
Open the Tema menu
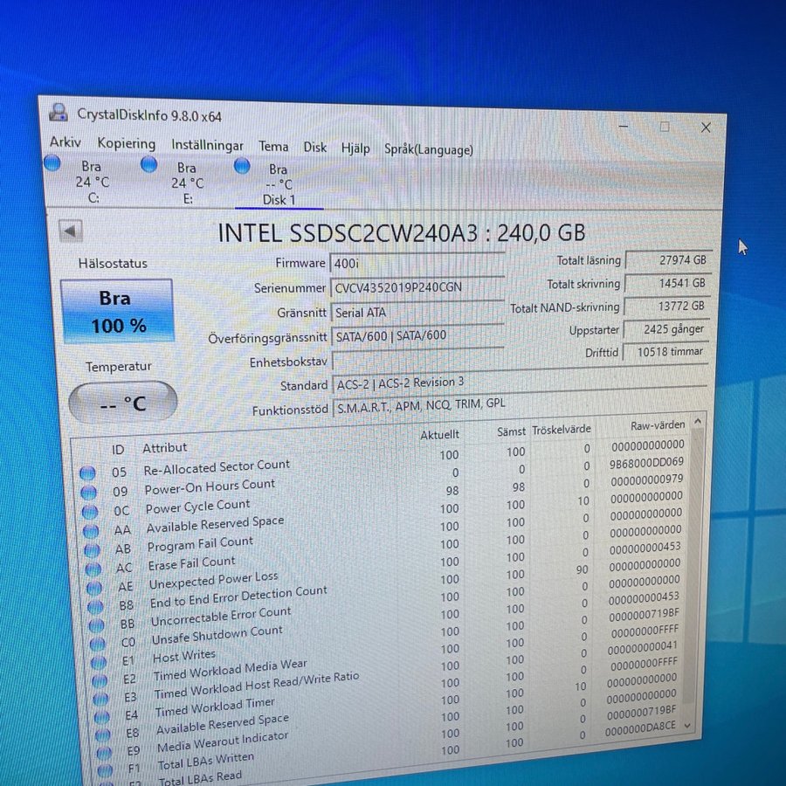273,146
